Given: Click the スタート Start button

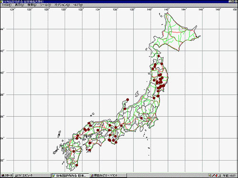Looking at the screenshot, I should pyautogui.click(x=7, y=175).
